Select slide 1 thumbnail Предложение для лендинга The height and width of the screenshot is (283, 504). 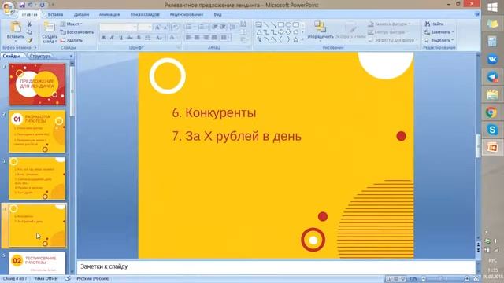[x=37, y=84]
